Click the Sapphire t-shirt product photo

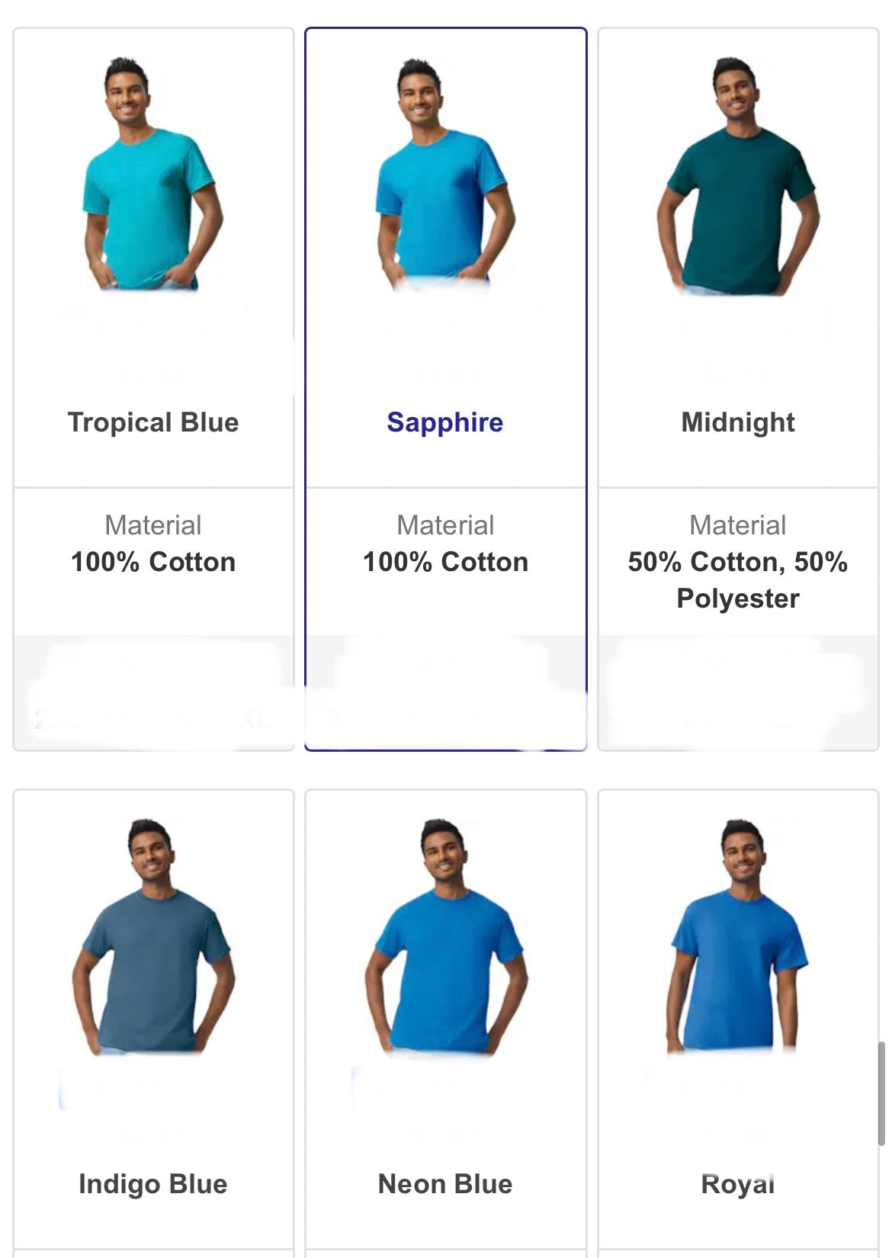click(445, 174)
